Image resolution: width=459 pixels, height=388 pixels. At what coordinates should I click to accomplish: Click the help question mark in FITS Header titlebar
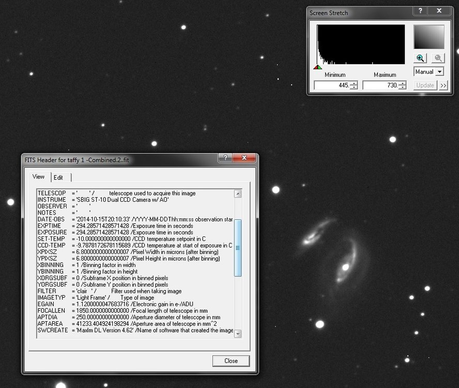[x=225, y=158]
